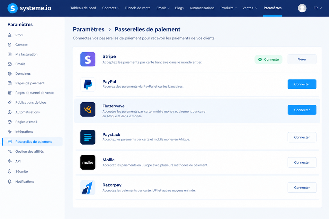
Task: Click the Sécurité shield icon in sidebar
Action: 10,171
